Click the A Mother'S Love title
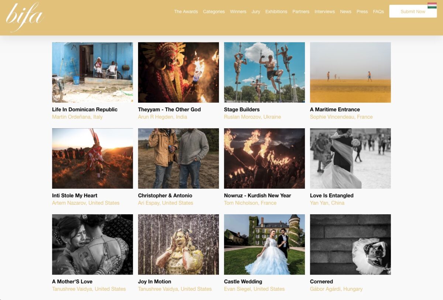The image size is (443, 300). (x=72, y=282)
